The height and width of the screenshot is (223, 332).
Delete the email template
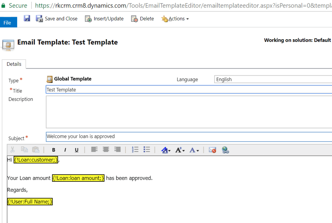(x=143, y=19)
